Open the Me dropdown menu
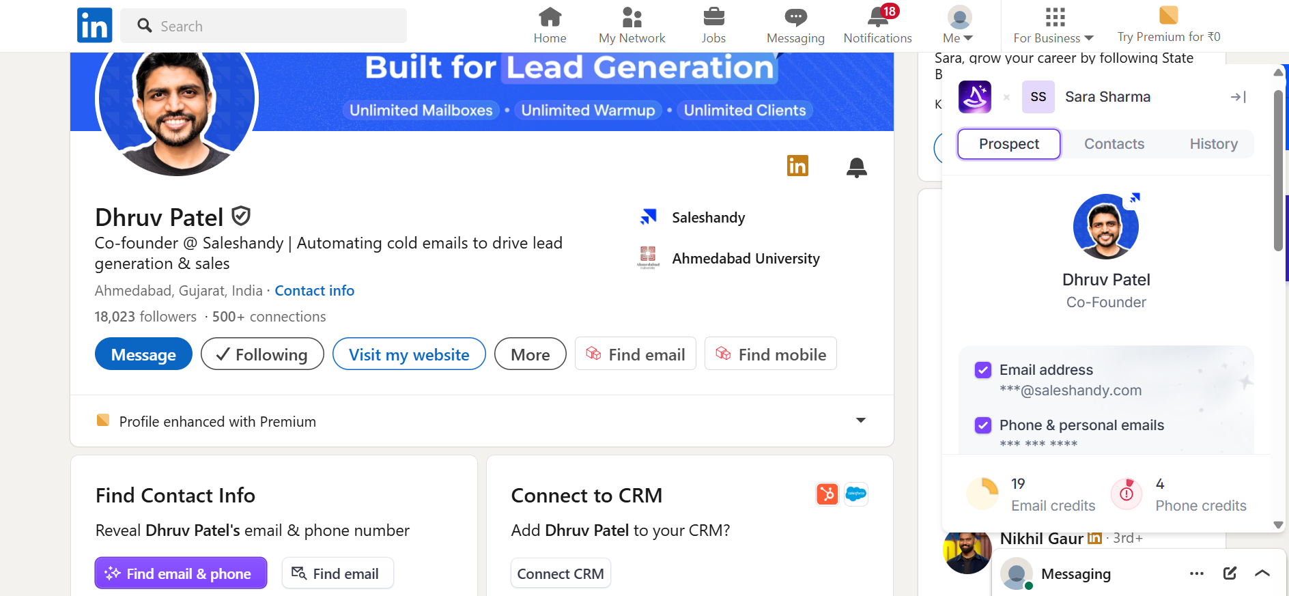The image size is (1289, 596). tap(959, 25)
